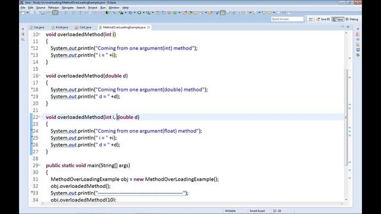
Task: Switch to the Kwid.java editor tab
Action: click(x=60, y=27)
